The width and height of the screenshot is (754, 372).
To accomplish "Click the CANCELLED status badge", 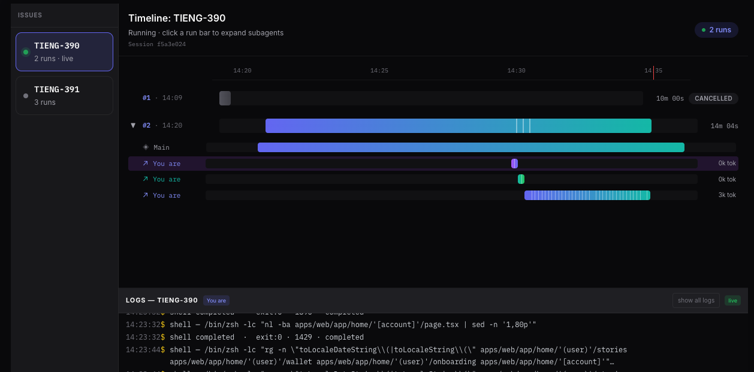I will (x=713, y=98).
